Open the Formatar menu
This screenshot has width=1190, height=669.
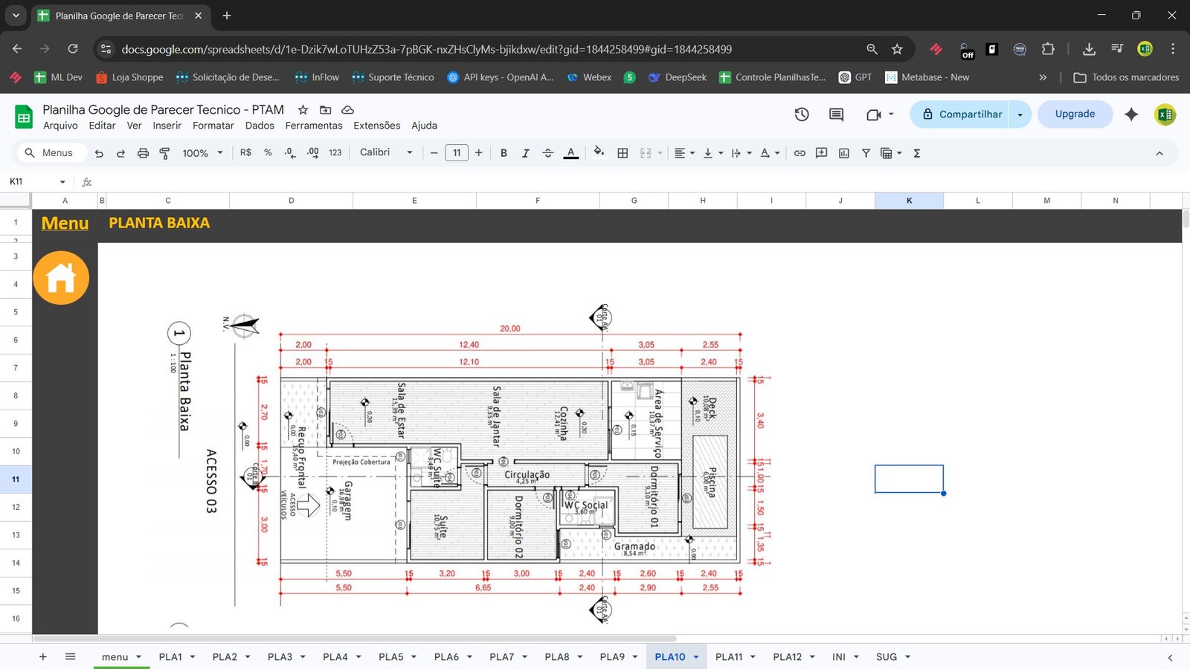[213, 126]
